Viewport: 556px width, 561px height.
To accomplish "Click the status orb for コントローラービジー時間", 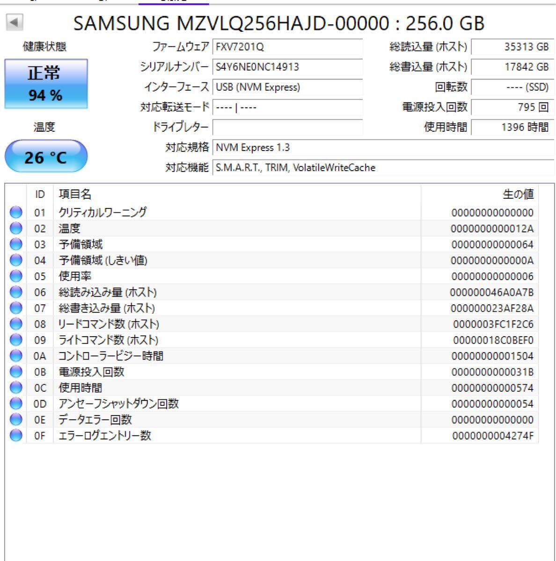I will point(16,355).
